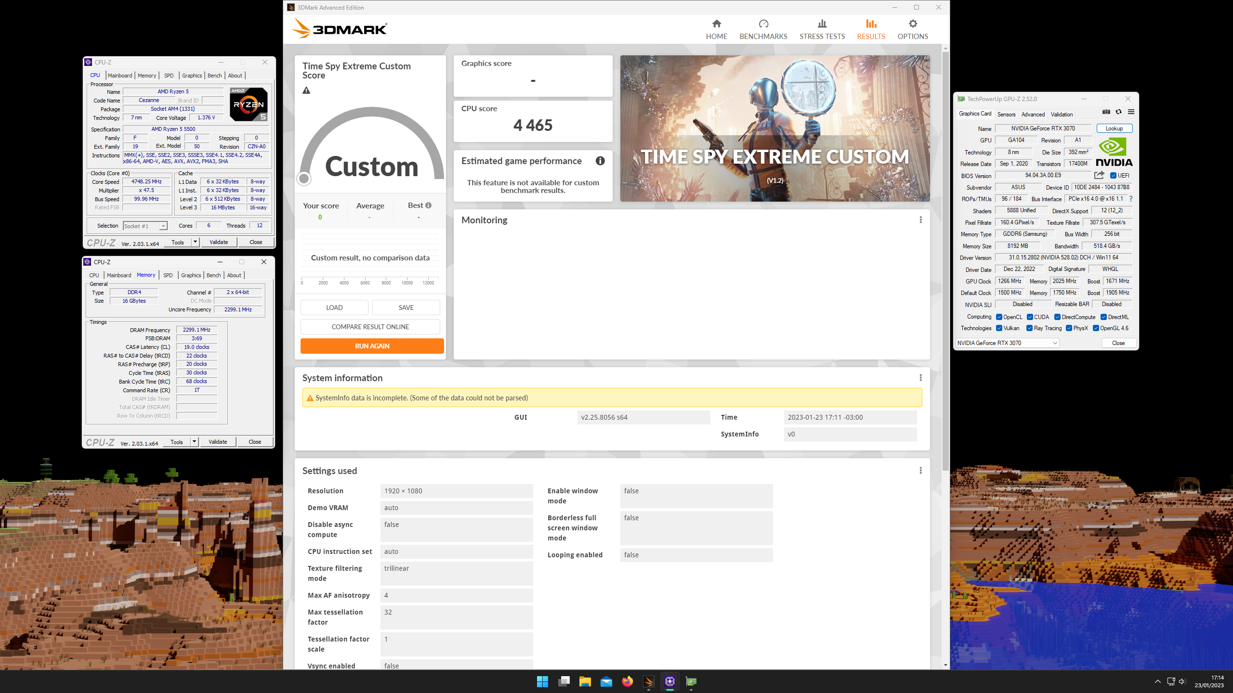Go to STRESS TESTS in 3DMark
The width and height of the screenshot is (1233, 693).
[x=822, y=29]
